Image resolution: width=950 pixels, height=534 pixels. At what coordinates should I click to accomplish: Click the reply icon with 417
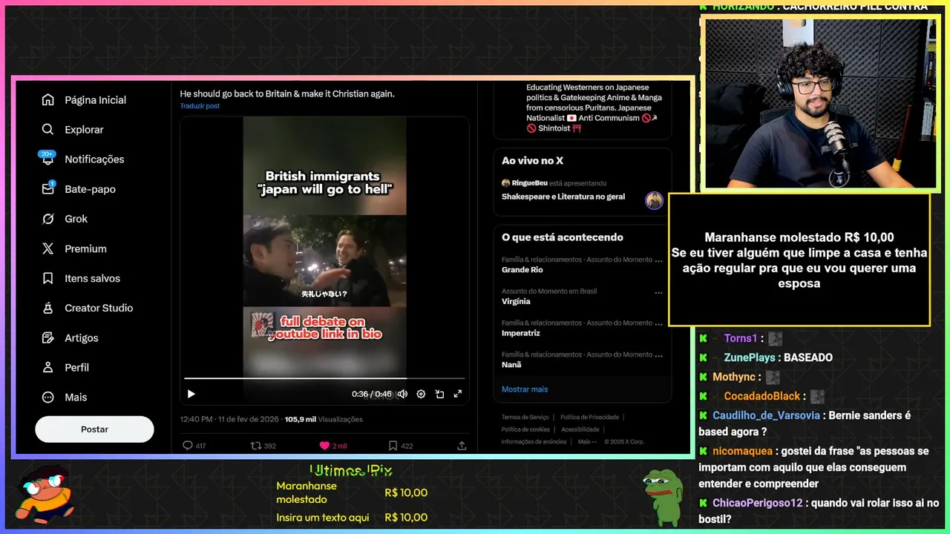(x=188, y=446)
